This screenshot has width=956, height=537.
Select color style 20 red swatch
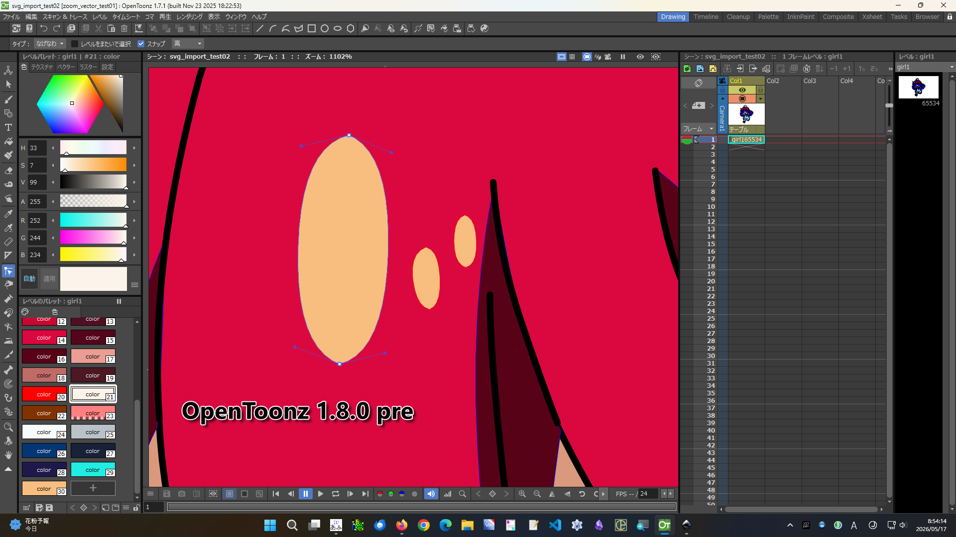pos(44,394)
